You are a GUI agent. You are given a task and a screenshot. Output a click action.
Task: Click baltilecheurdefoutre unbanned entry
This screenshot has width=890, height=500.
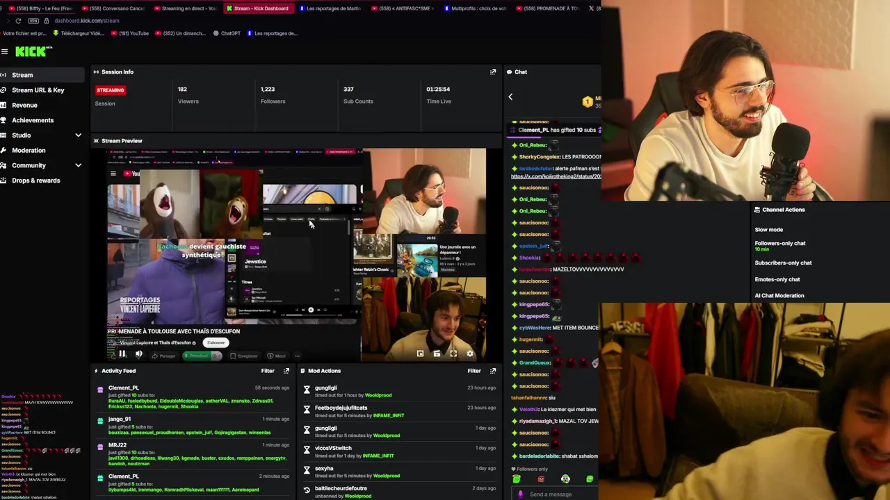tap(399, 492)
